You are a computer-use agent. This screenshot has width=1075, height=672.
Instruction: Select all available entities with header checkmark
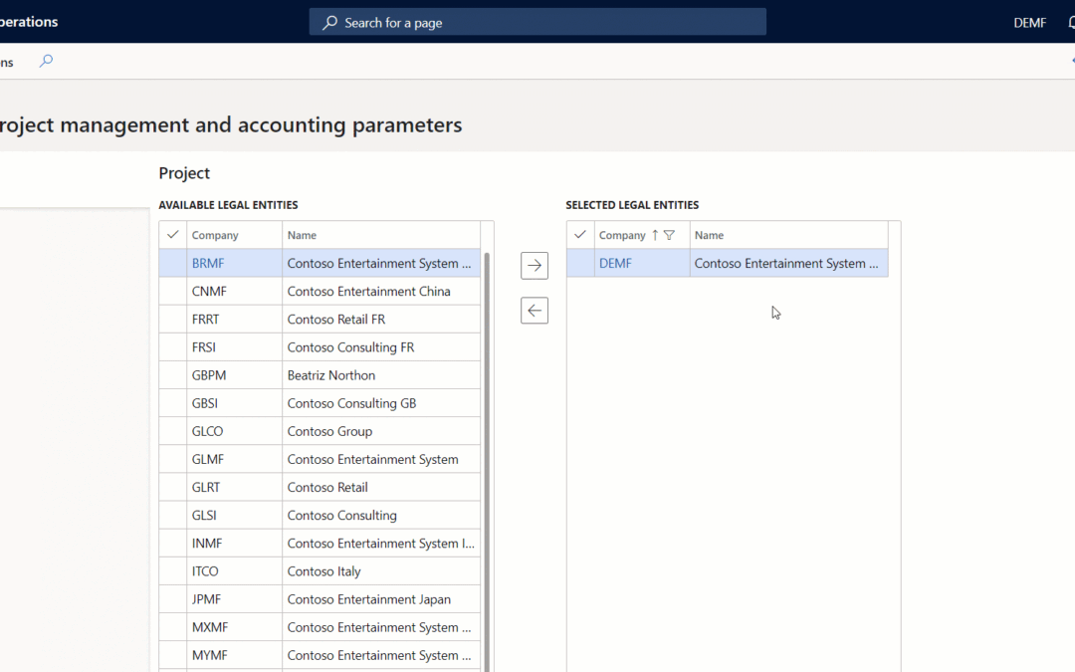click(173, 235)
